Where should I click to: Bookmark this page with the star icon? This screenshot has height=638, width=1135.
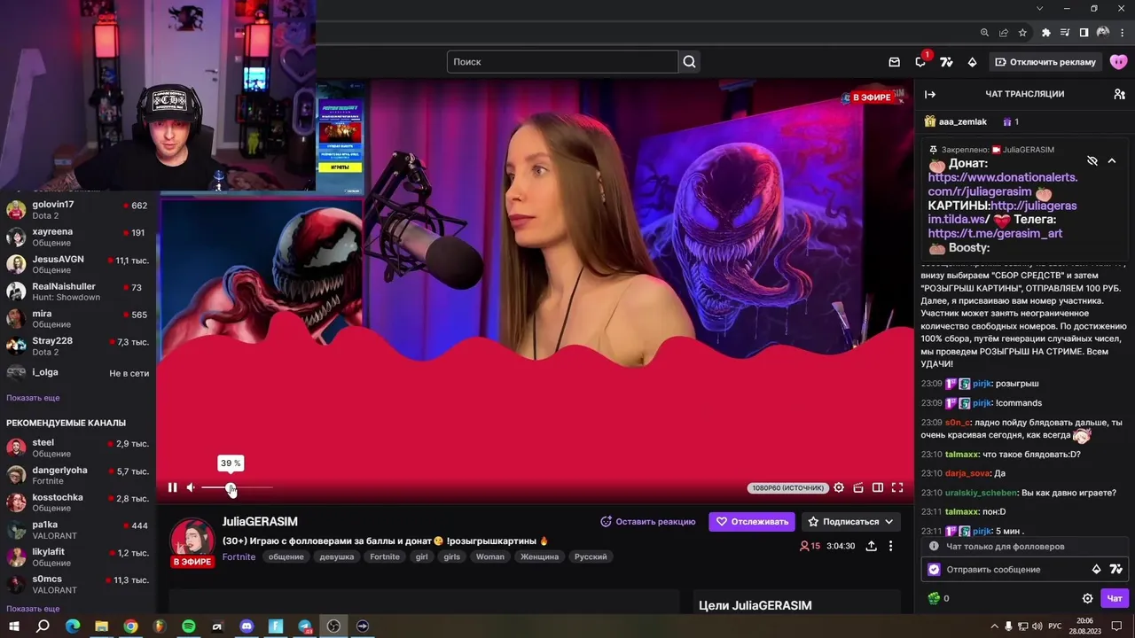click(1022, 33)
